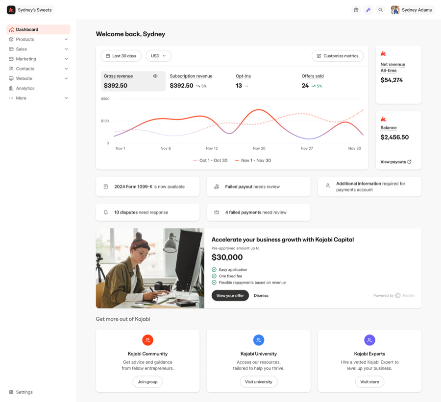Click View your offer button

click(230, 295)
